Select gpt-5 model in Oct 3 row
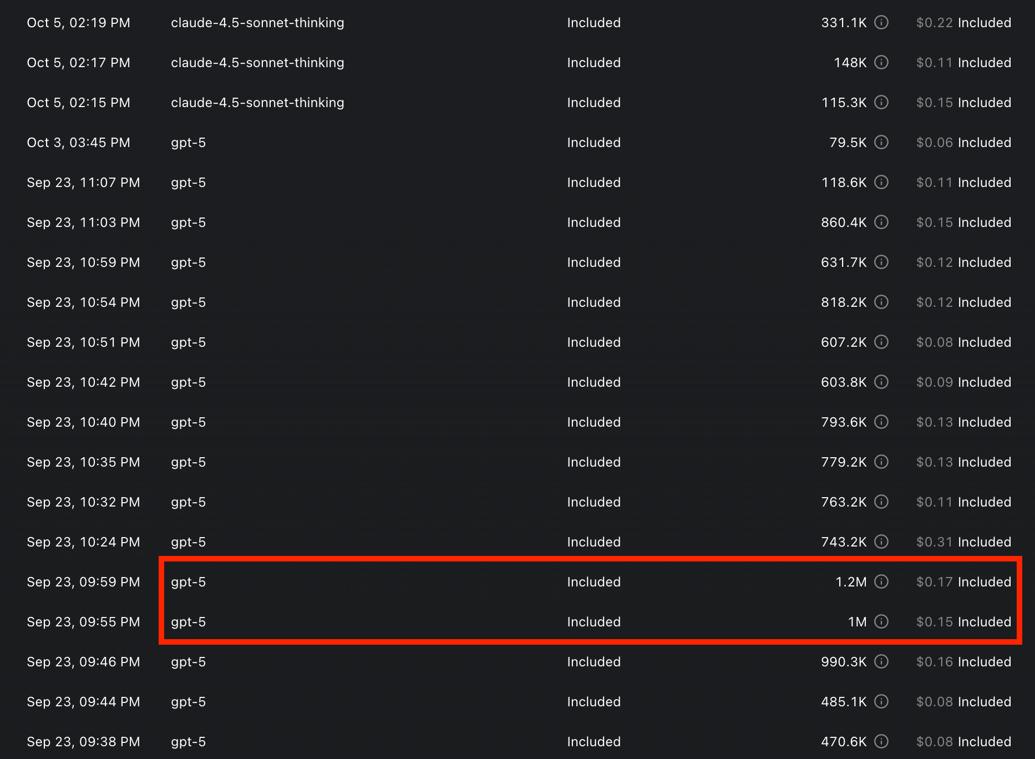The width and height of the screenshot is (1035, 759). 188,143
